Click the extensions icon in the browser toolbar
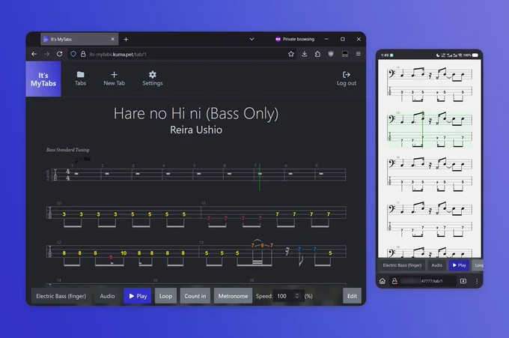 pyautogui.click(x=317, y=54)
